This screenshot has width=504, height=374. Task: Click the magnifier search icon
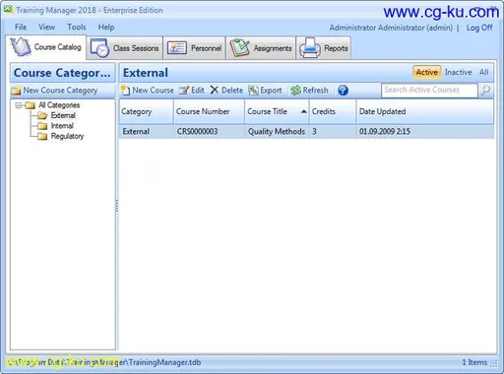(x=485, y=91)
